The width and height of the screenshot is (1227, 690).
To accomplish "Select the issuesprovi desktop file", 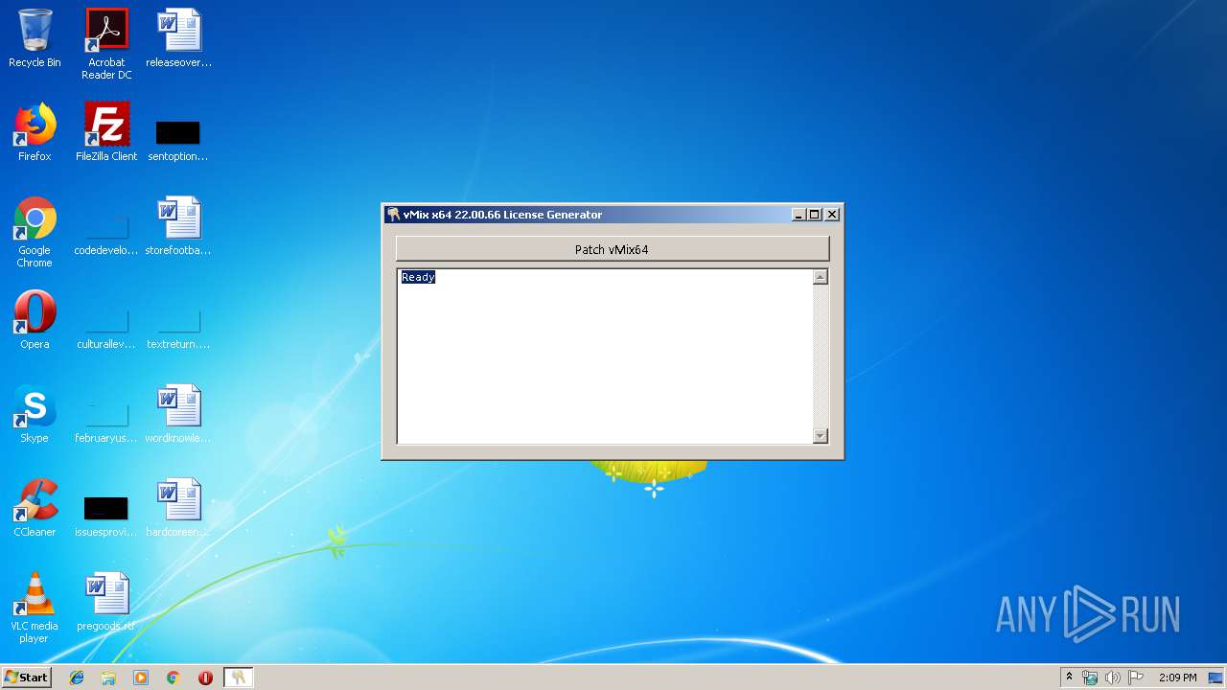I will (x=106, y=516).
